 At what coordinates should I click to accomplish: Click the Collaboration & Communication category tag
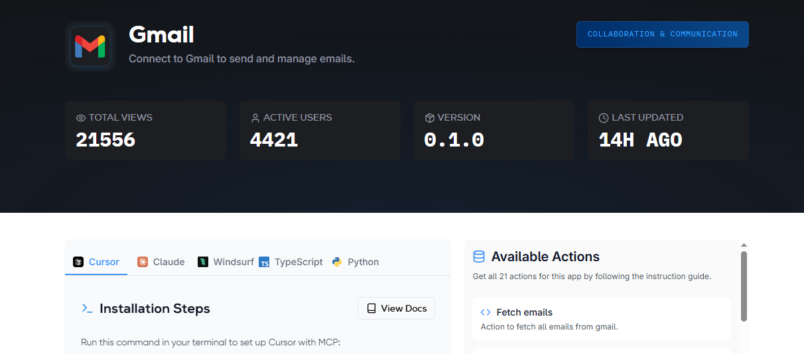(663, 34)
